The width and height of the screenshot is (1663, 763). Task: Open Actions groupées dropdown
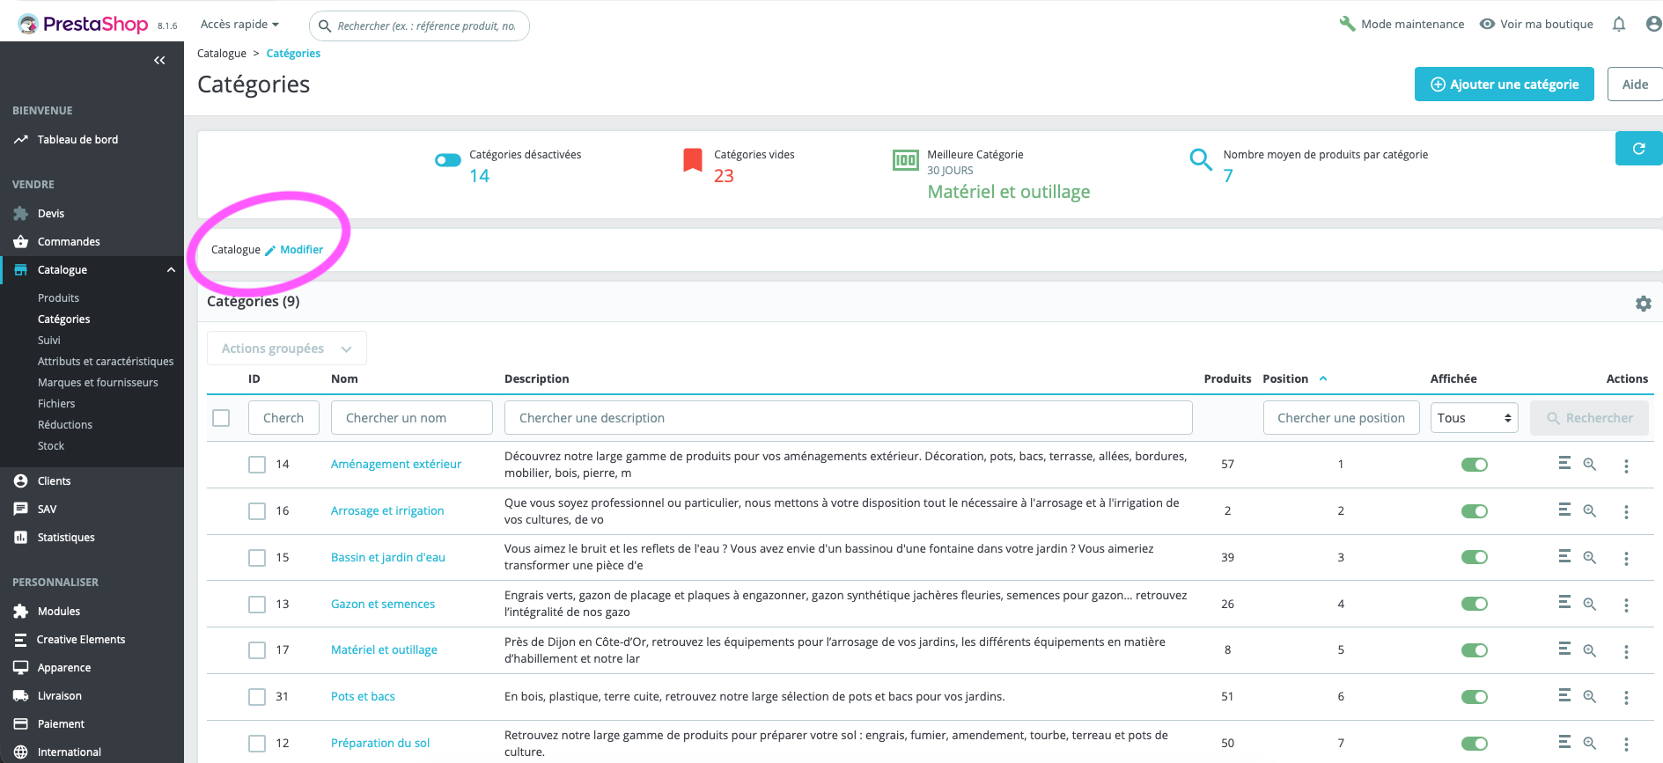[x=287, y=348]
